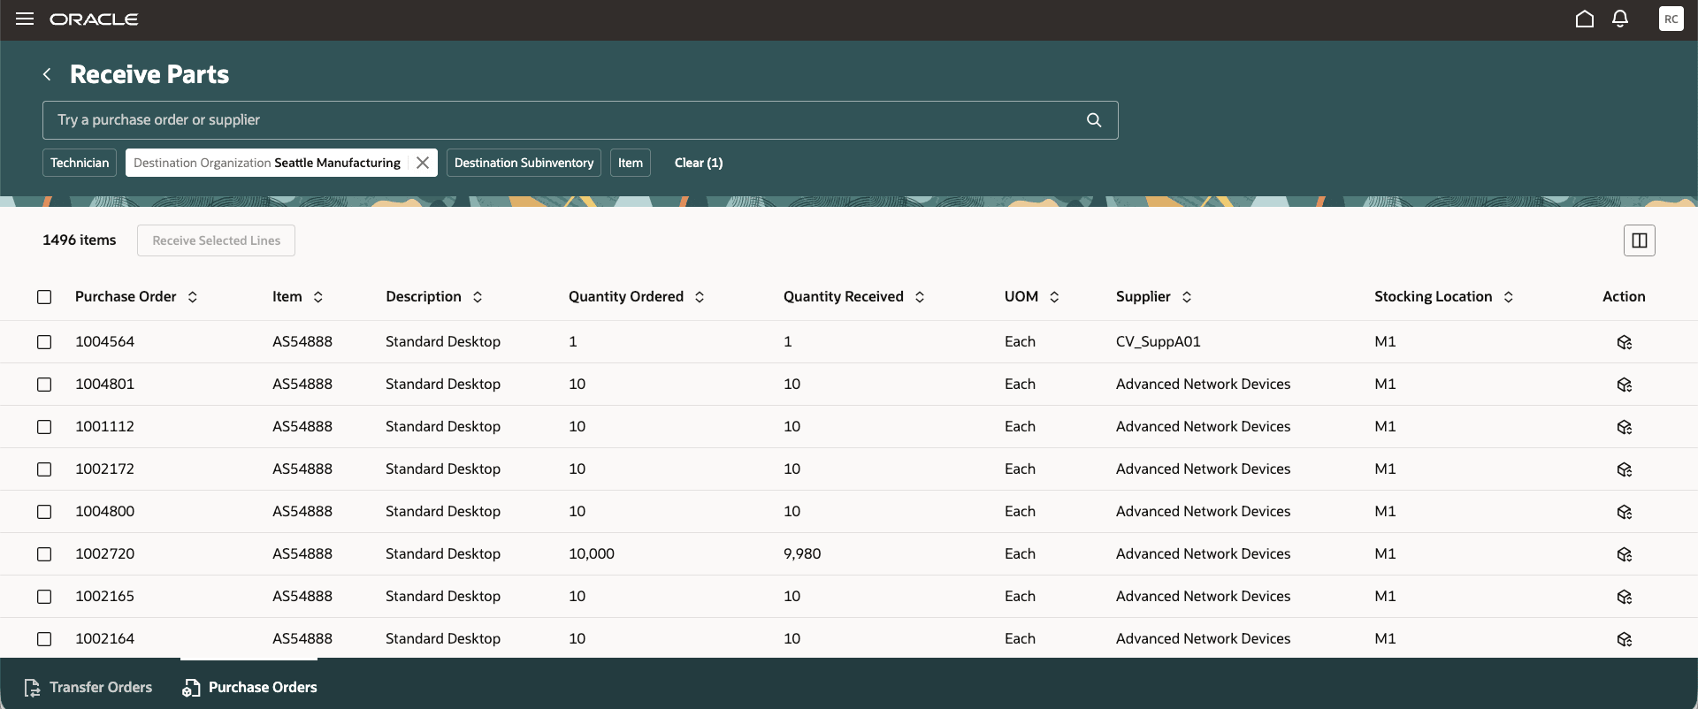Click receive action icon for order 1004564
1698x709 pixels.
(x=1624, y=342)
